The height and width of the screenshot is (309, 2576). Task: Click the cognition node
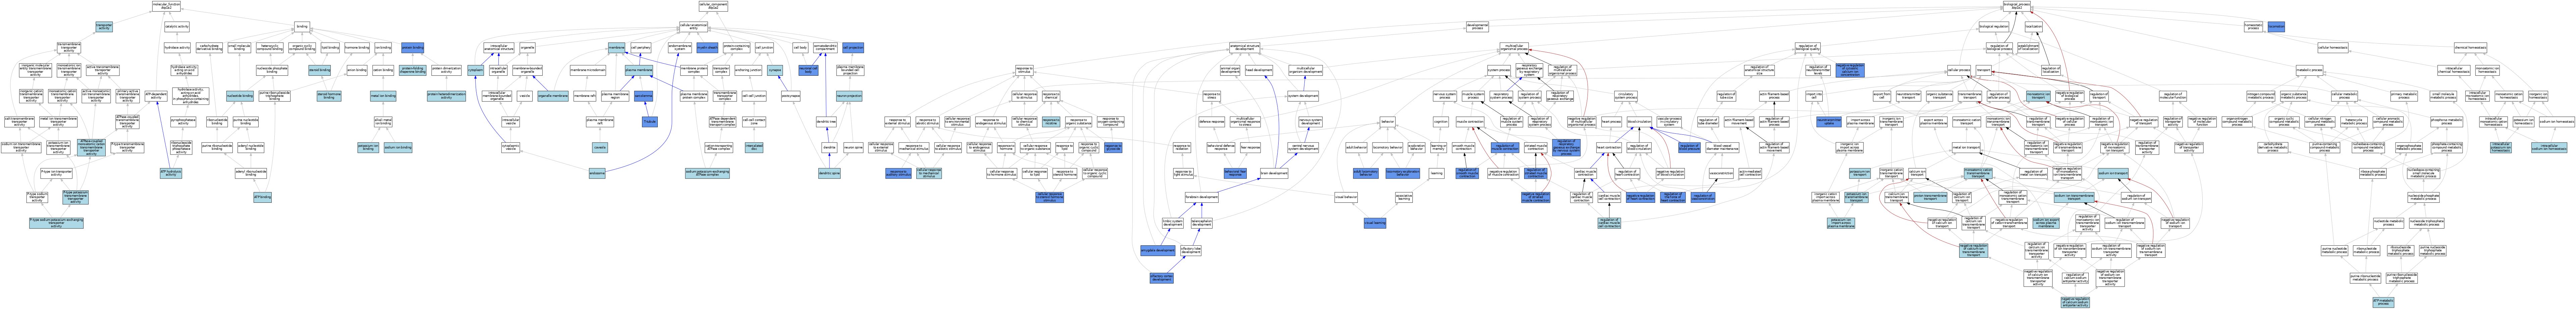tap(1441, 122)
